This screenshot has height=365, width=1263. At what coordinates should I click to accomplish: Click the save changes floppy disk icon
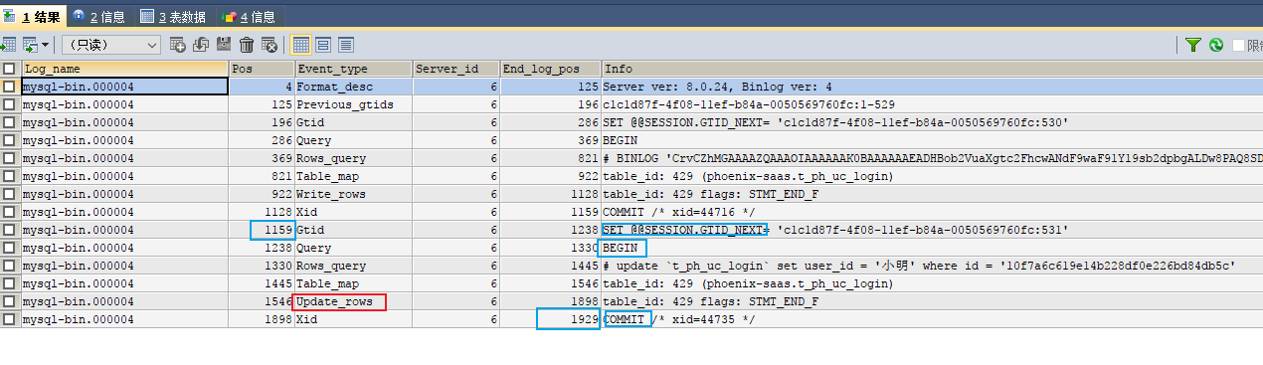(224, 45)
